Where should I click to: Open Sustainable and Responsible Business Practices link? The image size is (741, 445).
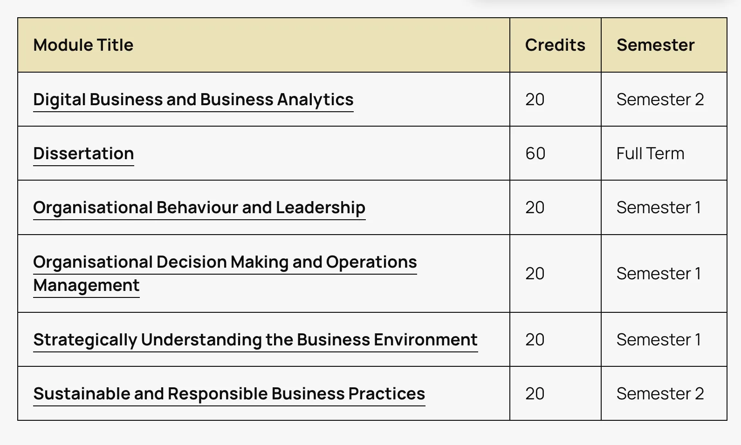pyautogui.click(x=229, y=394)
